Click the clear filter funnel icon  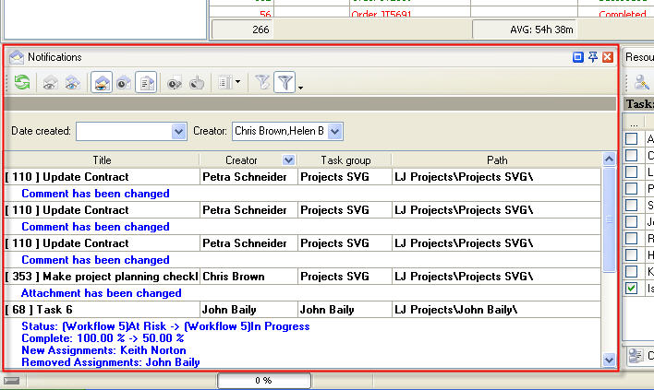pyautogui.click(x=262, y=83)
